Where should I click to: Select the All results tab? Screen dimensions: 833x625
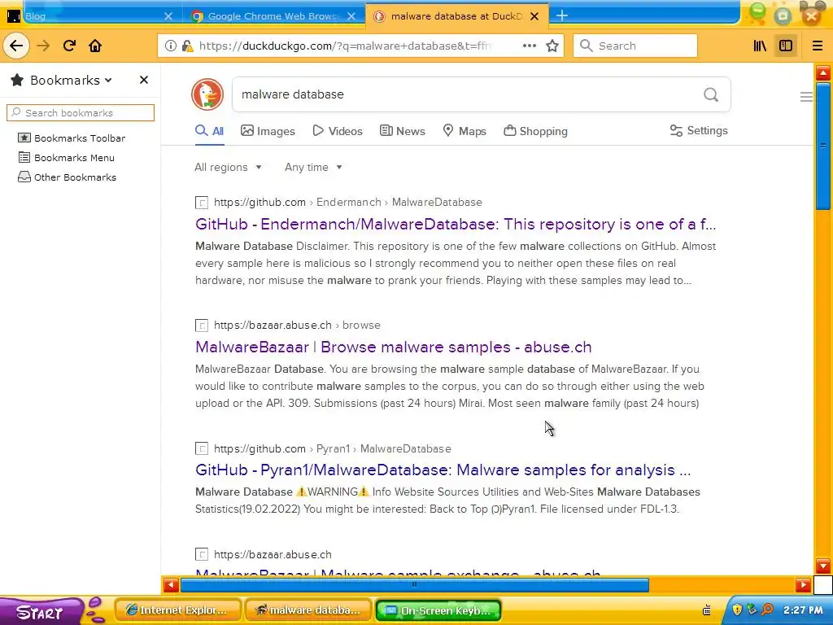coord(209,131)
